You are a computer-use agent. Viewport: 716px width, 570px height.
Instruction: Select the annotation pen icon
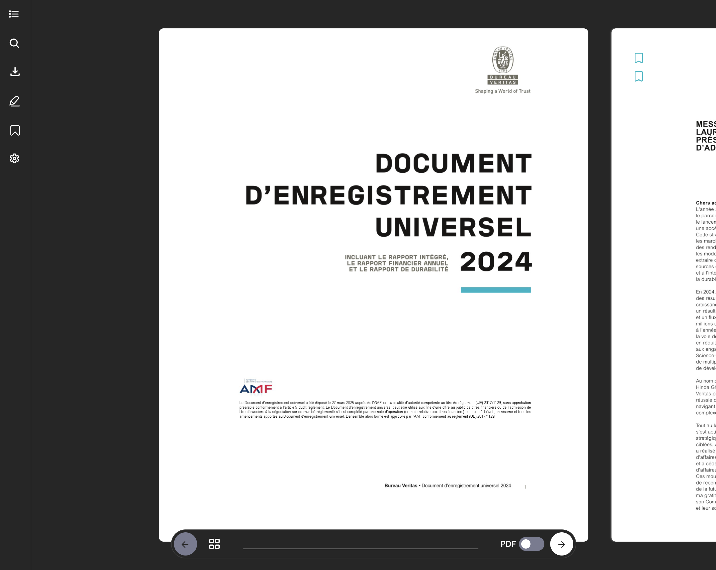tap(14, 101)
